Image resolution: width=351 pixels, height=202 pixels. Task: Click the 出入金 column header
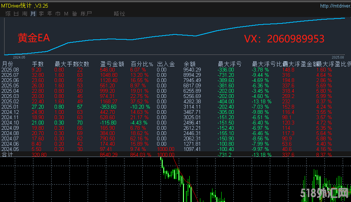click(166, 64)
